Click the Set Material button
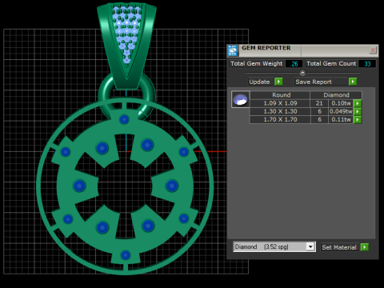 (x=340, y=247)
